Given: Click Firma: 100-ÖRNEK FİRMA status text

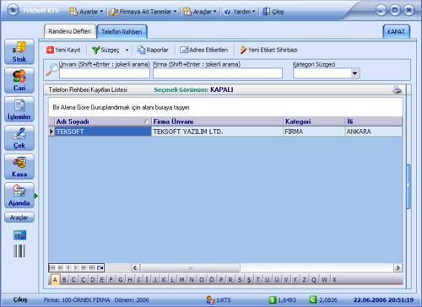Looking at the screenshot, I should [x=77, y=300].
